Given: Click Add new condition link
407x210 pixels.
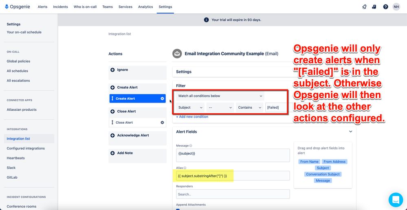Looking at the screenshot, I should (192, 117).
